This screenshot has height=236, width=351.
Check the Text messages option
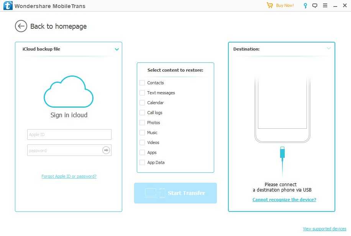coord(142,93)
